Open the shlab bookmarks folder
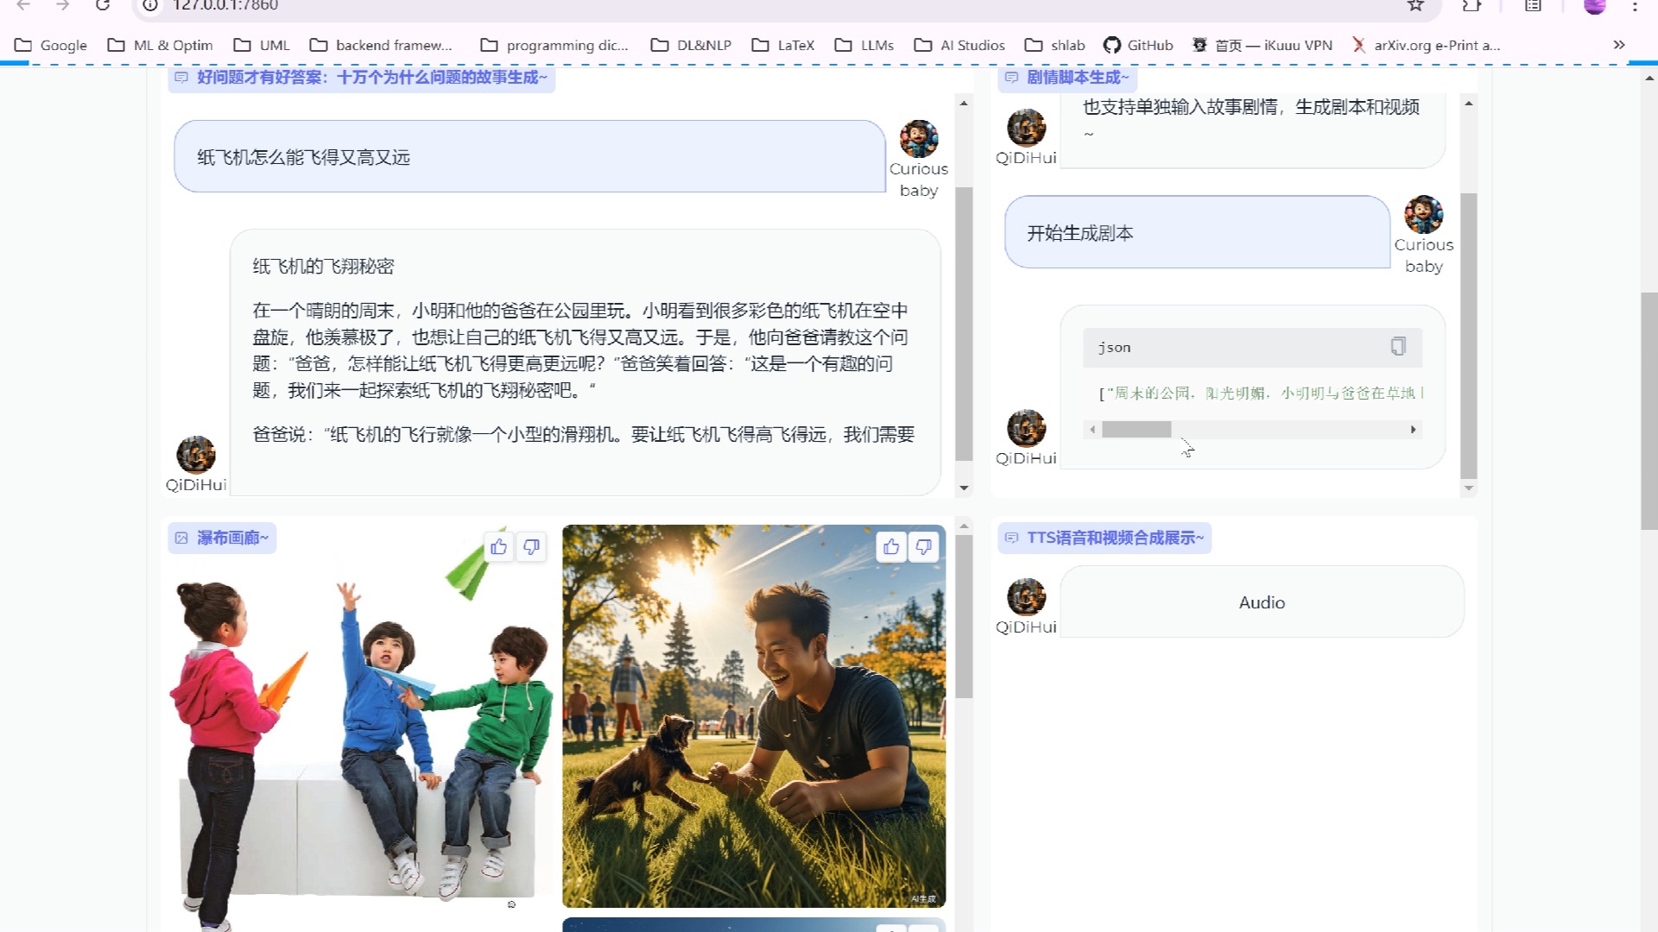Viewport: 1658px width, 932px height. 1054,45
